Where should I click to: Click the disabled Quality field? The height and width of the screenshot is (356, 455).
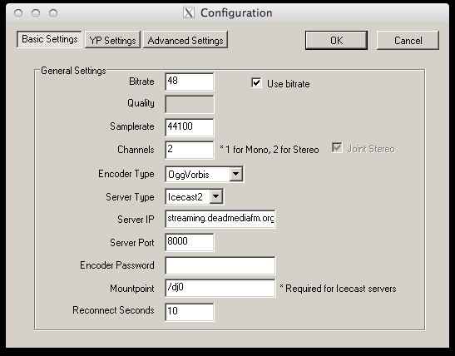pyautogui.click(x=190, y=104)
